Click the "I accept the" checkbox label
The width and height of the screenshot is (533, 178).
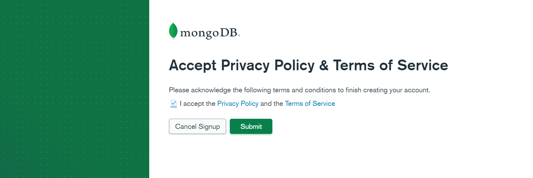click(197, 104)
